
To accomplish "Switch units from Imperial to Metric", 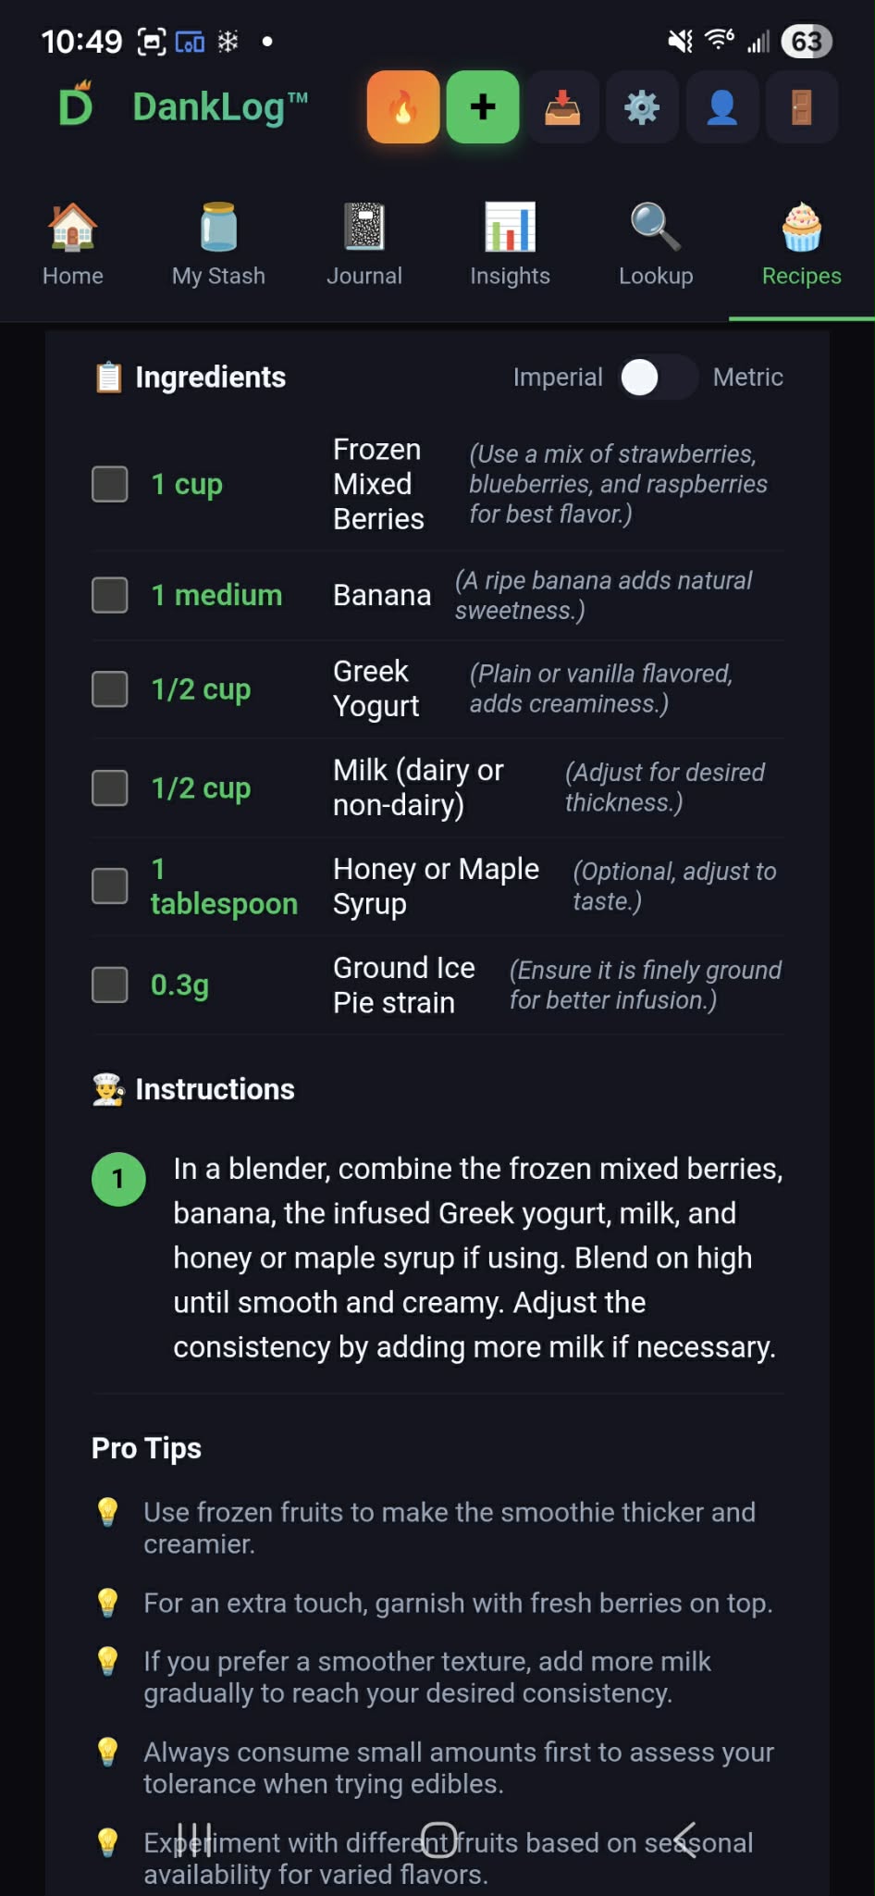I will click(x=657, y=378).
